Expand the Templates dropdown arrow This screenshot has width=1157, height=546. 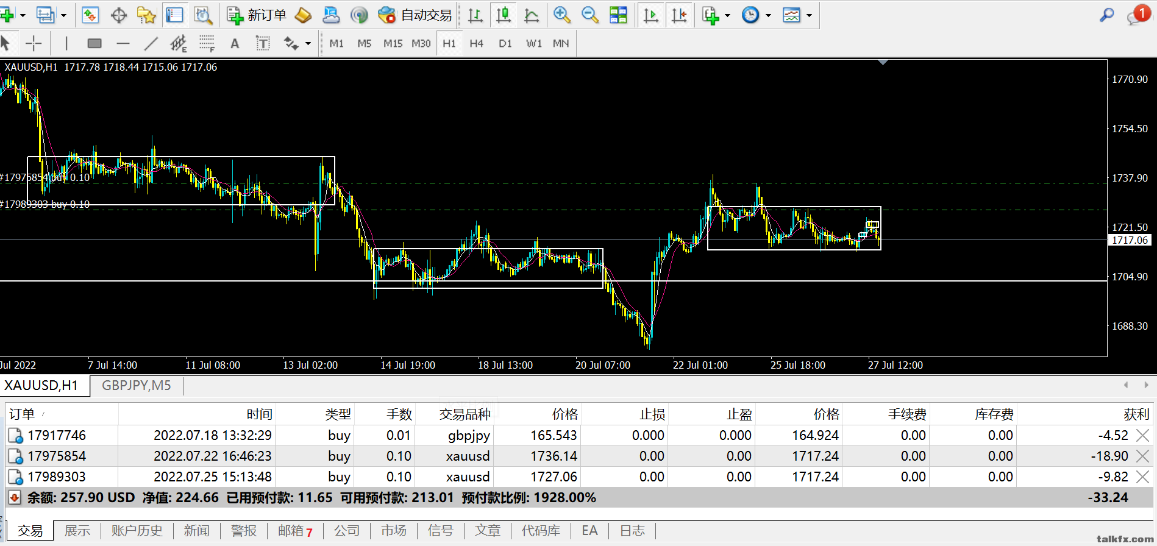(809, 15)
